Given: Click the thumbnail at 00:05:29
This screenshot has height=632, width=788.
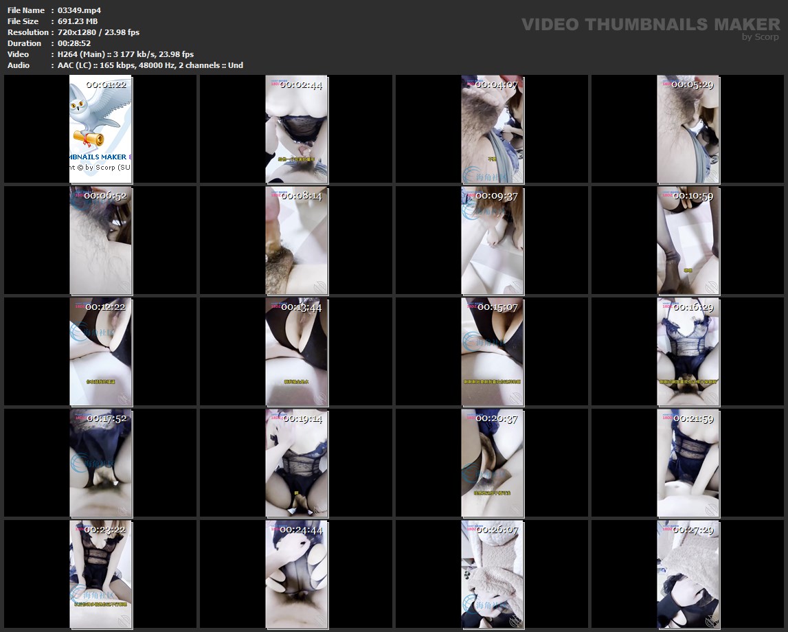Looking at the screenshot, I should 688,129.
